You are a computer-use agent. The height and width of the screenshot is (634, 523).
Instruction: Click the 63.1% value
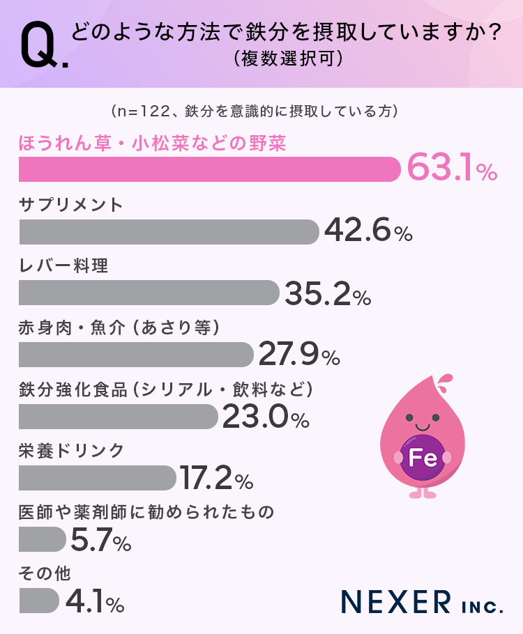pyautogui.click(x=451, y=168)
